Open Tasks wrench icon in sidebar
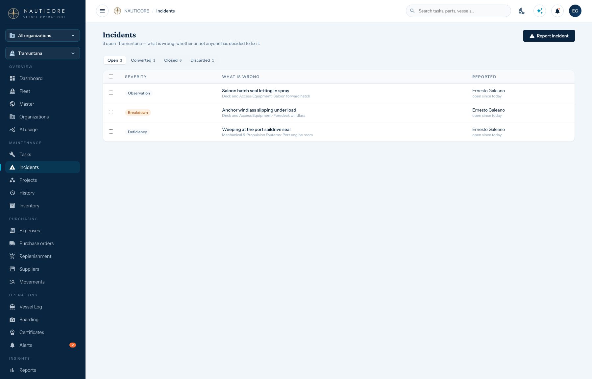The height and width of the screenshot is (379, 592). tap(12, 155)
